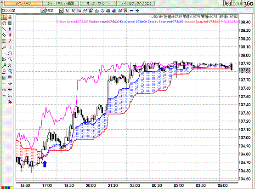Click the USD/JPY price header text

(194, 17)
